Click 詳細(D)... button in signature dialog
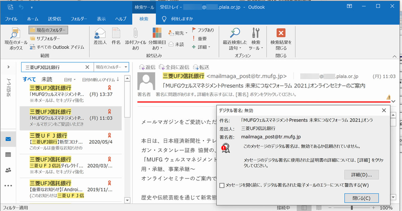The width and height of the screenshot is (402, 211). (361, 175)
